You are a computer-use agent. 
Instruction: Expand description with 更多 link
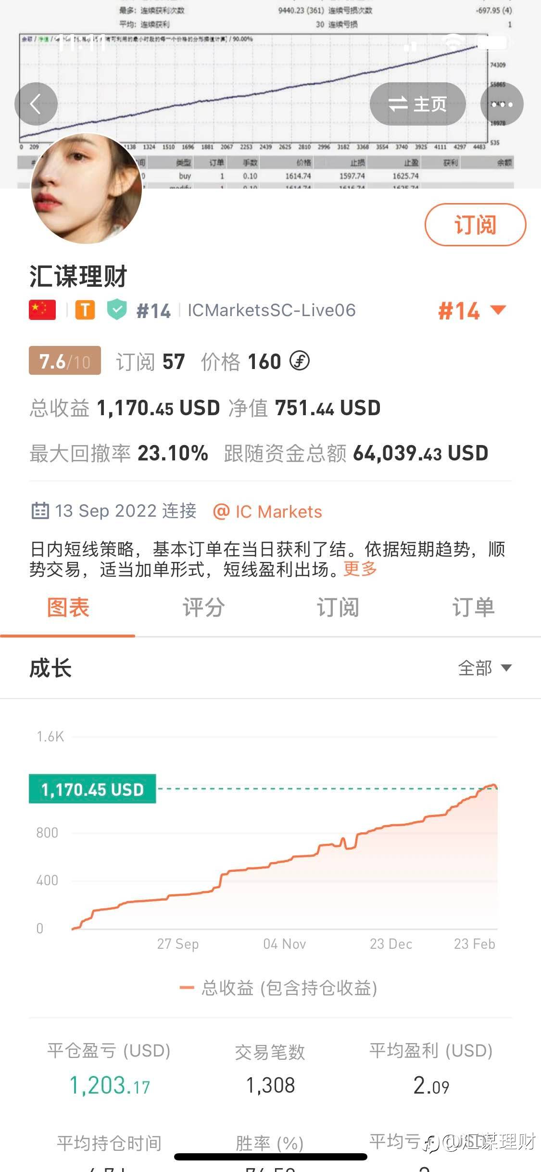click(360, 569)
